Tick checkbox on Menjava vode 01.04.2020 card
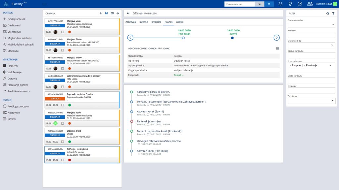Screen dimensions: 339x190 pyautogui.click(x=63, y=32)
